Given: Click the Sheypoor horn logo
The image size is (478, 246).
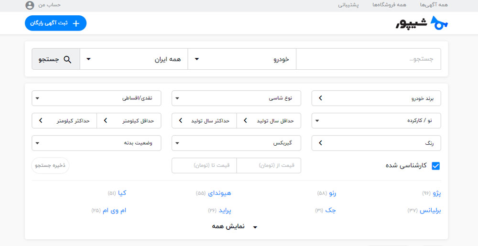Looking at the screenshot, I should pyautogui.click(x=439, y=23).
